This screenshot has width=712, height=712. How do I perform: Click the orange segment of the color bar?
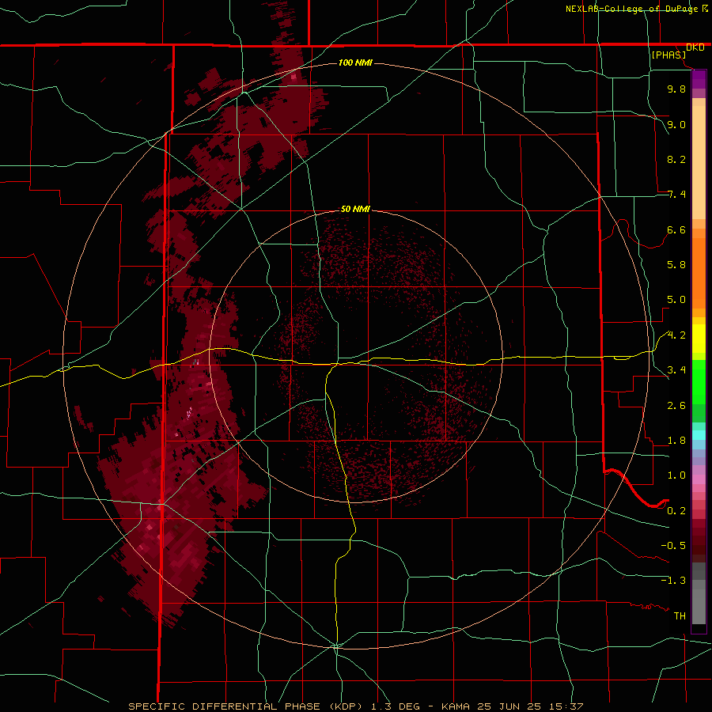(x=699, y=272)
